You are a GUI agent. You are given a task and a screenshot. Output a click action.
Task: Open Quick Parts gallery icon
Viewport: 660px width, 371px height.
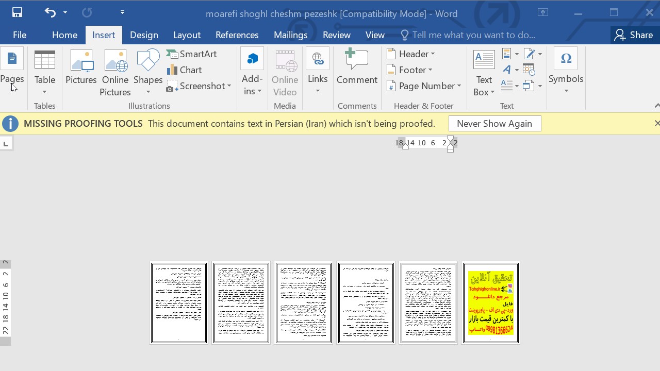[510, 54]
